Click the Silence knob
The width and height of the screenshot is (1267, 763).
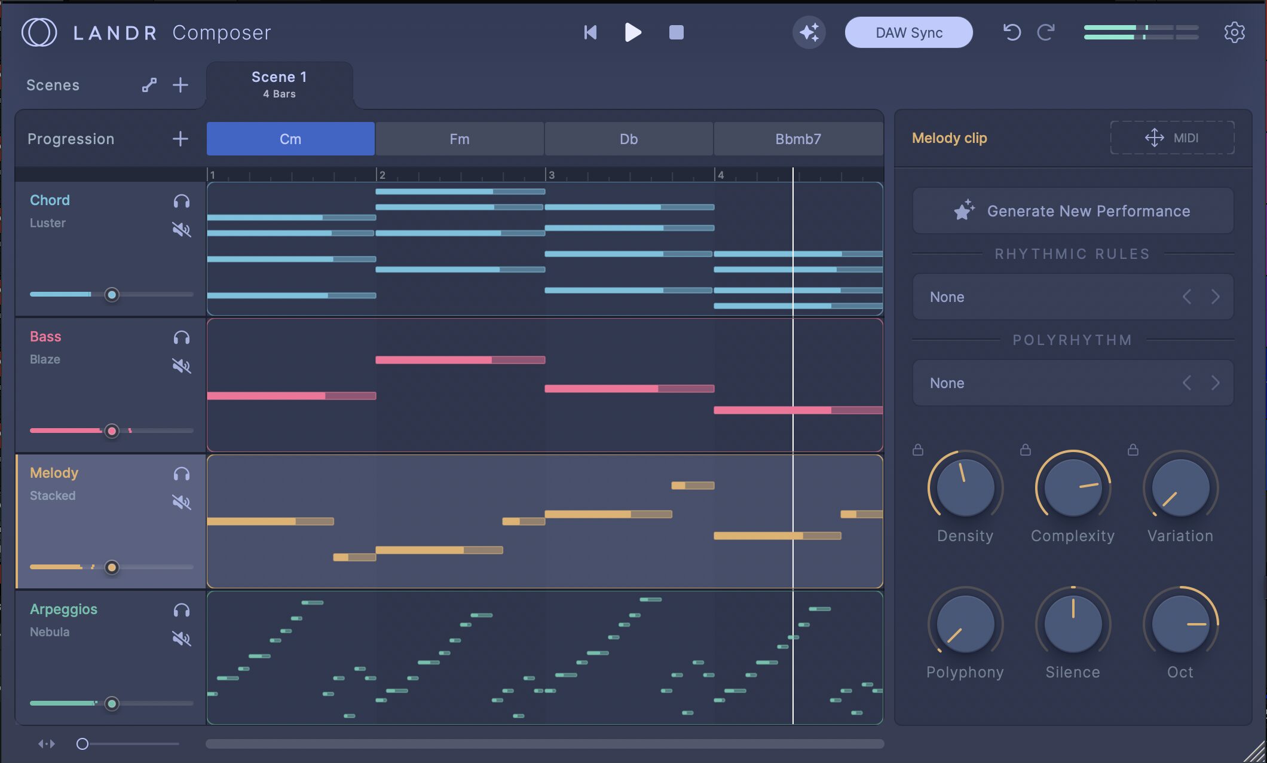coord(1073,623)
